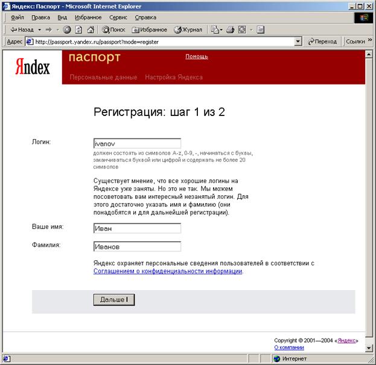
Task: Click the Refresh page icon
Action: click(78, 29)
